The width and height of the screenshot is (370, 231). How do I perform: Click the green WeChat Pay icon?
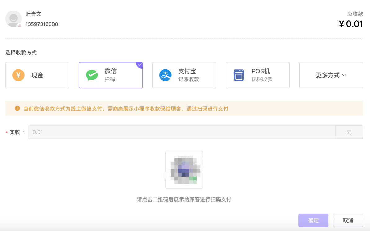[x=92, y=75]
